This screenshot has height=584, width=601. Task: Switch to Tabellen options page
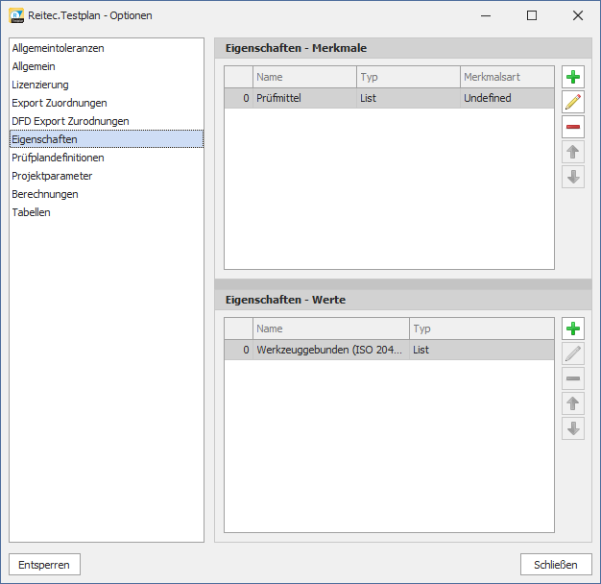[x=31, y=212]
